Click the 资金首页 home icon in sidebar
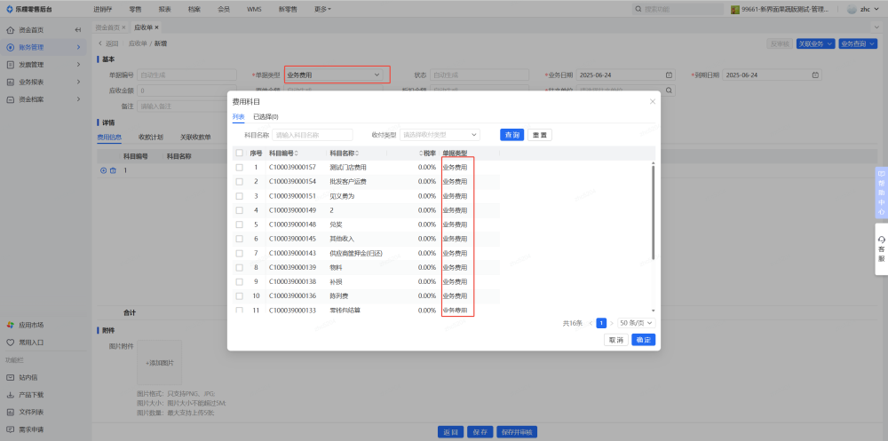 [10, 29]
